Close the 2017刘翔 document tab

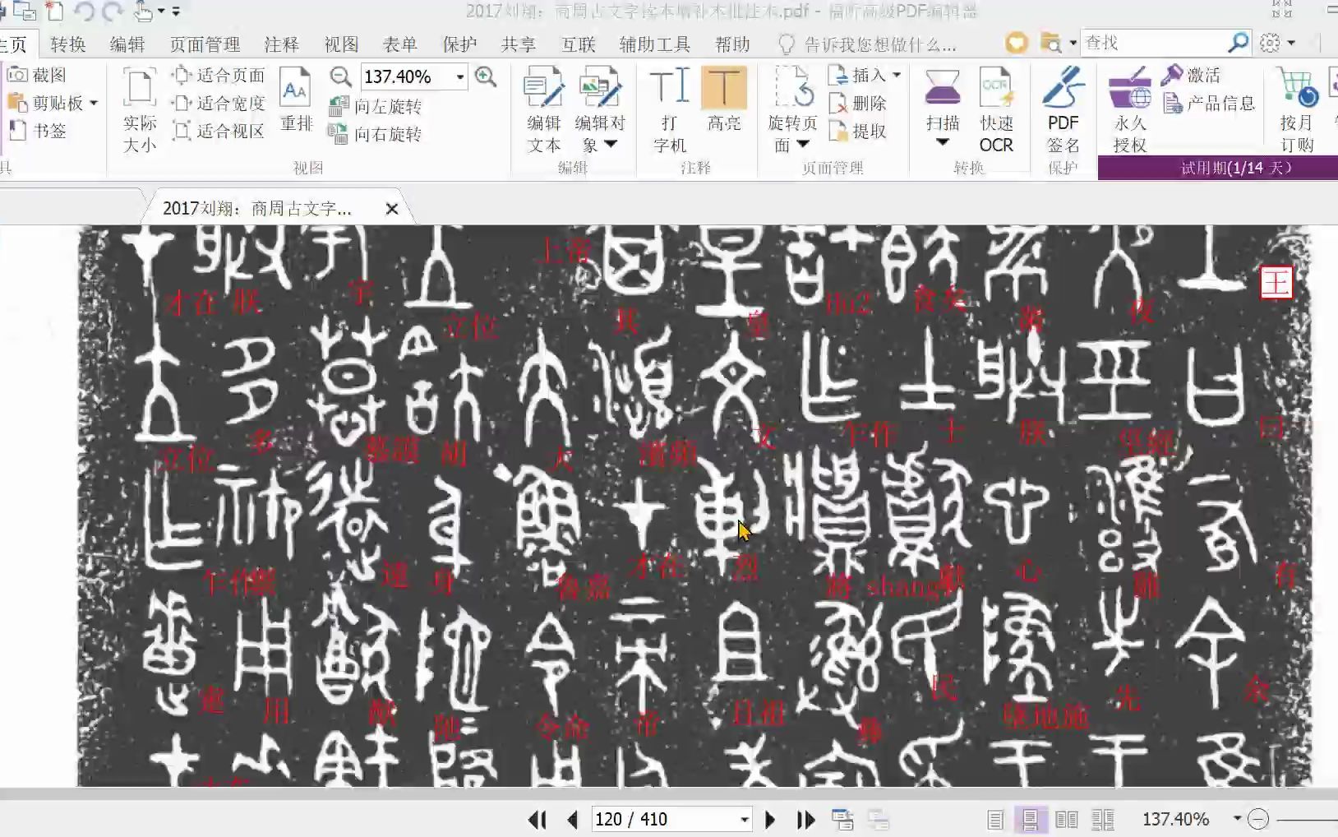tap(392, 209)
